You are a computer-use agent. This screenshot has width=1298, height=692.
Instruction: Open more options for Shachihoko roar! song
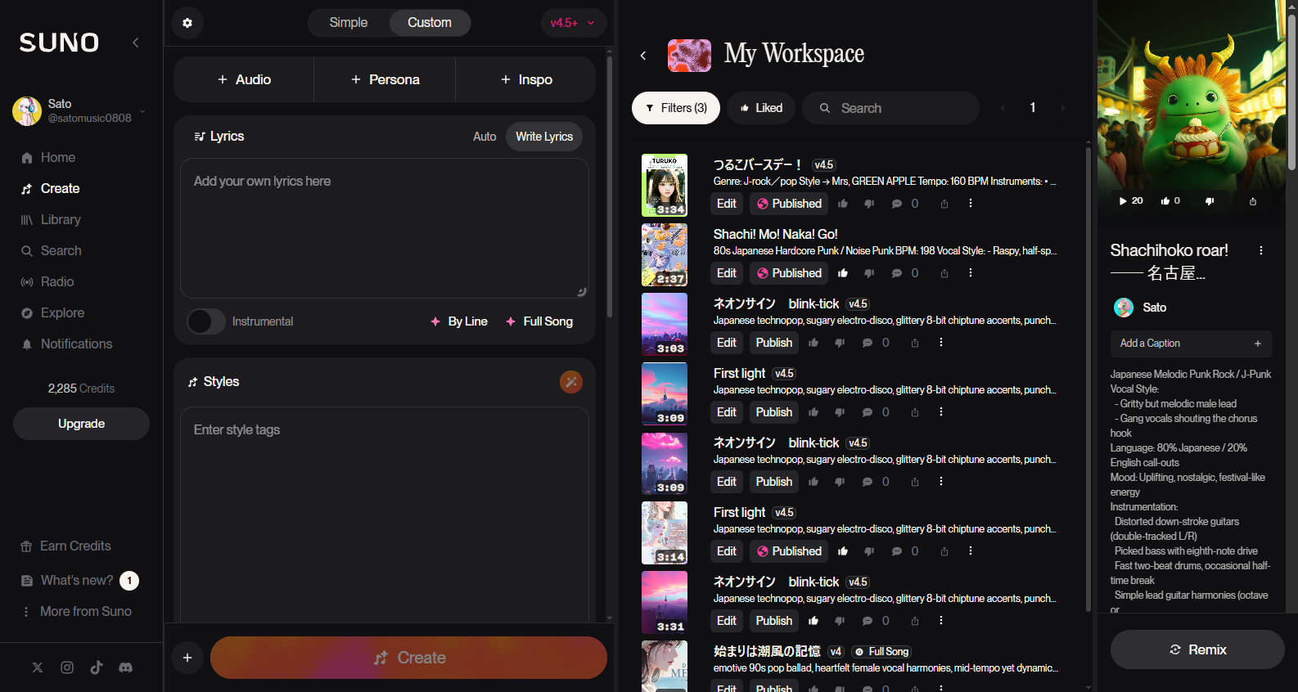point(1261,250)
